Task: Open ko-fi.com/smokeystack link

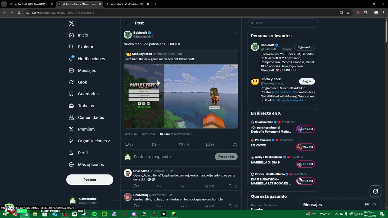Action: [289, 100]
